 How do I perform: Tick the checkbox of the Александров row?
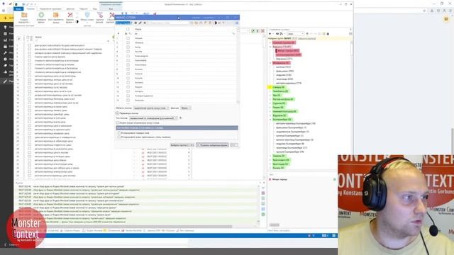click(128, 56)
